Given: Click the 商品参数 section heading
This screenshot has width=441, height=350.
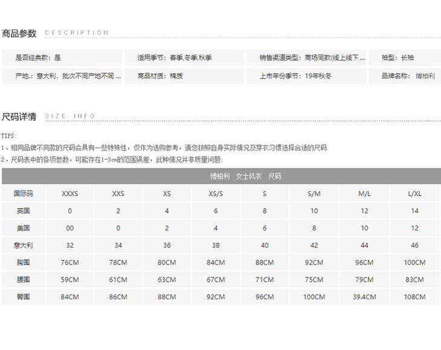Looking at the screenshot, I should click(x=19, y=33).
